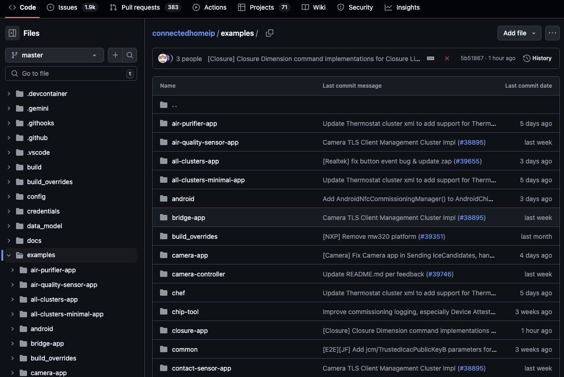This screenshot has height=377, width=564.
Task: Expand the .gemini folder chevron
Action: pos(9,108)
